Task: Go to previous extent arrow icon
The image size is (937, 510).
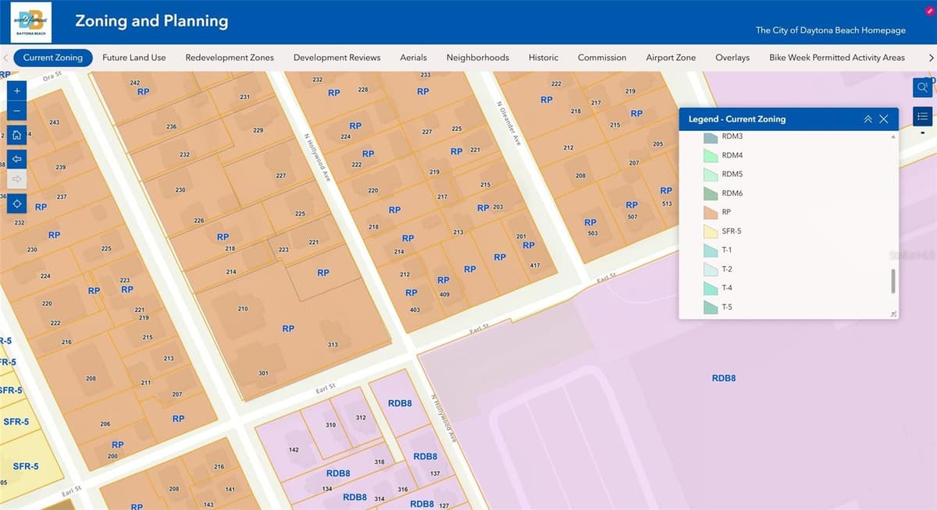Action: click(17, 158)
